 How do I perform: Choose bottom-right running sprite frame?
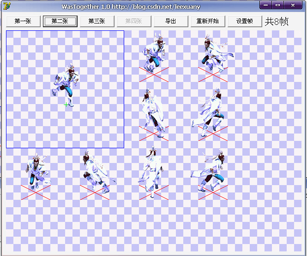[208, 171]
